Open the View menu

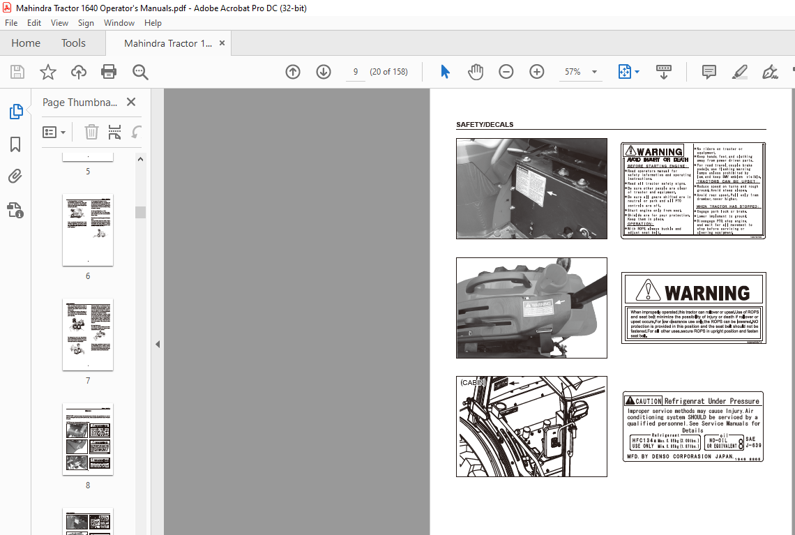59,23
